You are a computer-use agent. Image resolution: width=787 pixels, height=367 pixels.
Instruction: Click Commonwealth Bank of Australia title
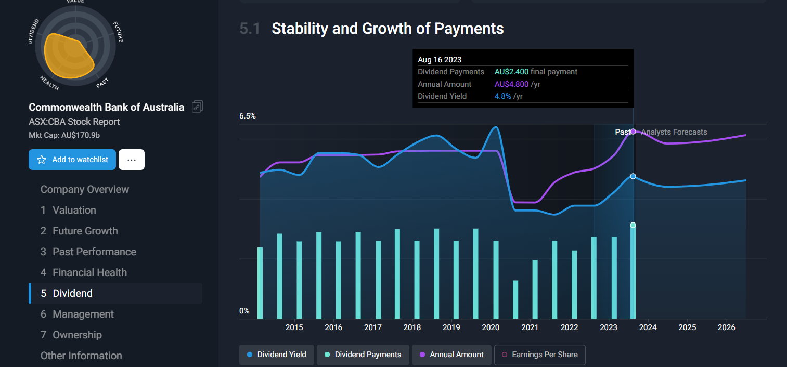(107, 107)
